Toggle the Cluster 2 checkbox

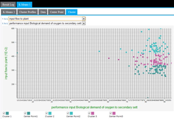click(x=47, y=113)
